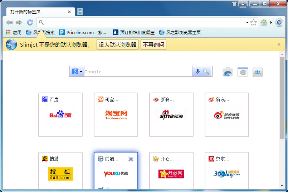Click the forward navigation arrow

[19, 23]
